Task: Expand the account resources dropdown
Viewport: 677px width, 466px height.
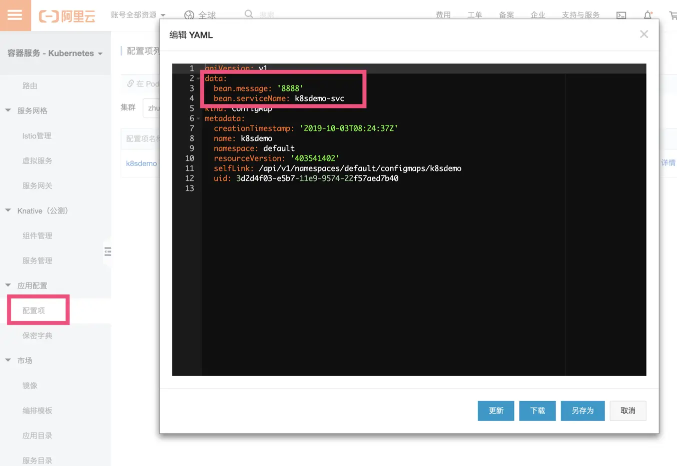Action: (x=138, y=15)
